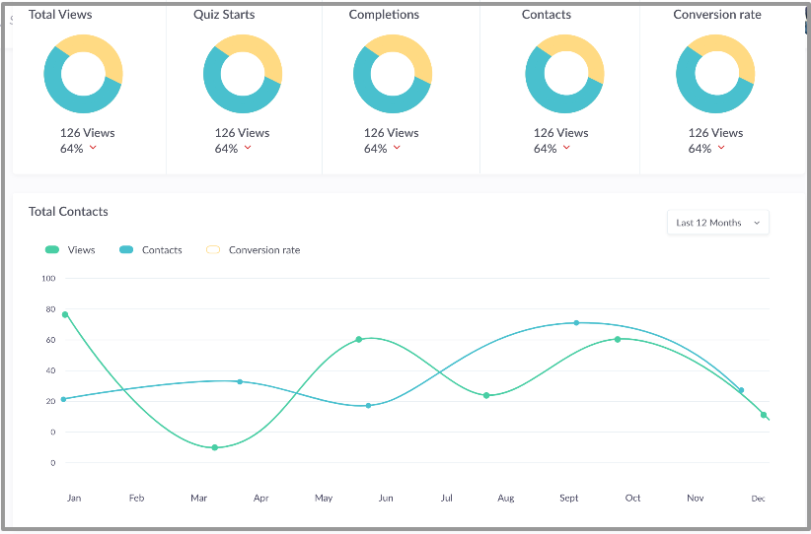This screenshot has height=534, width=811.
Task: Select the Completions card title
Action: tap(384, 15)
